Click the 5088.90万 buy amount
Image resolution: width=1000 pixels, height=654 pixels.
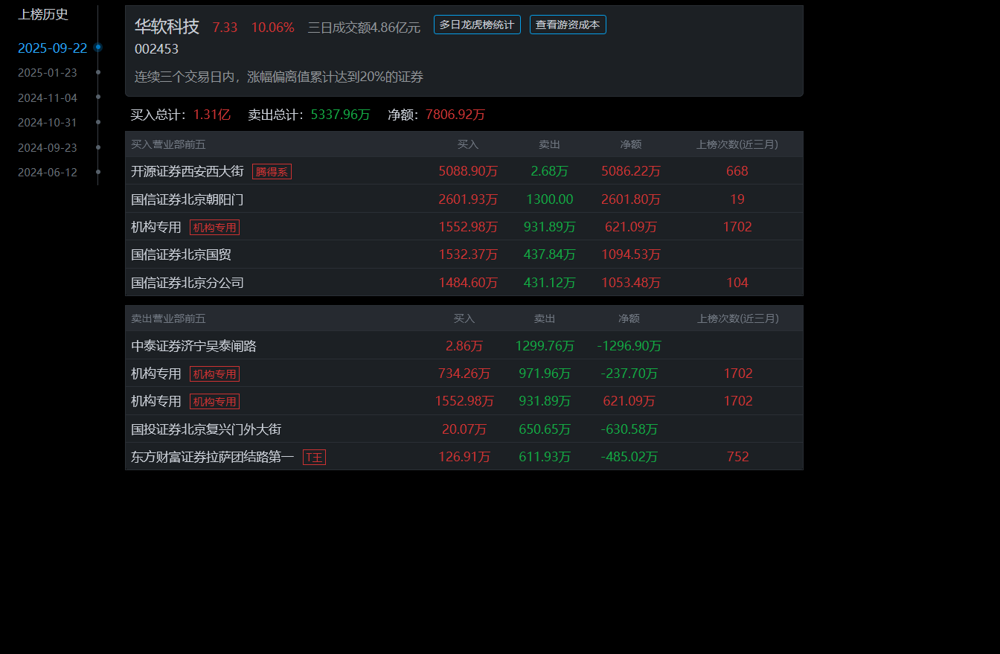[468, 171]
